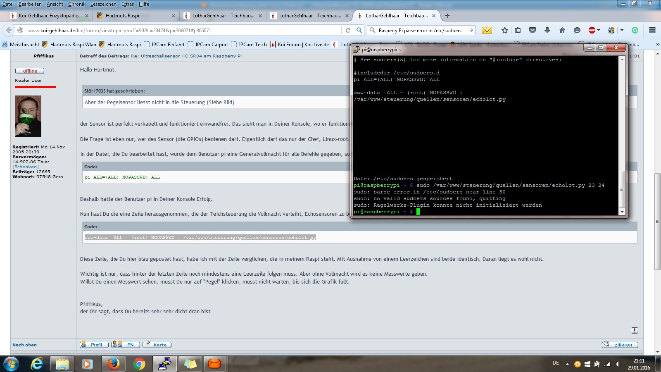Open the Lesezeichen menu
Viewport: 661px width, 372px height.
tap(103, 4)
